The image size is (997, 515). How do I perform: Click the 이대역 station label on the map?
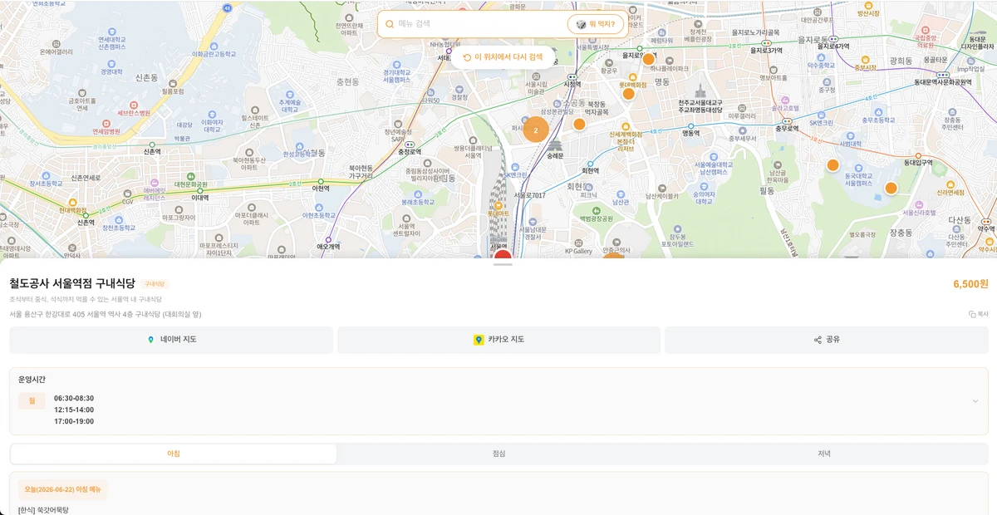point(200,199)
